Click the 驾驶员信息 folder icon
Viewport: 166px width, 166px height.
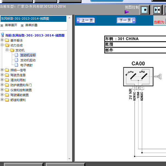tap(7, 75)
